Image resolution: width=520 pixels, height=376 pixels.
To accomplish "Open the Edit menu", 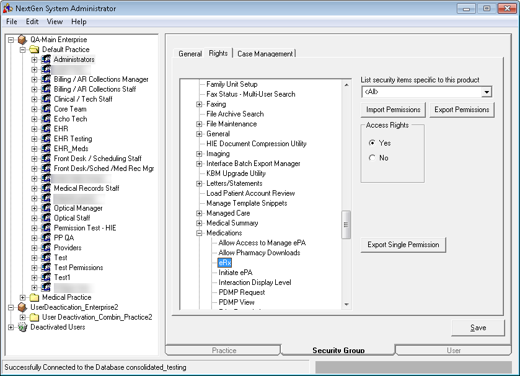I will coord(32,22).
